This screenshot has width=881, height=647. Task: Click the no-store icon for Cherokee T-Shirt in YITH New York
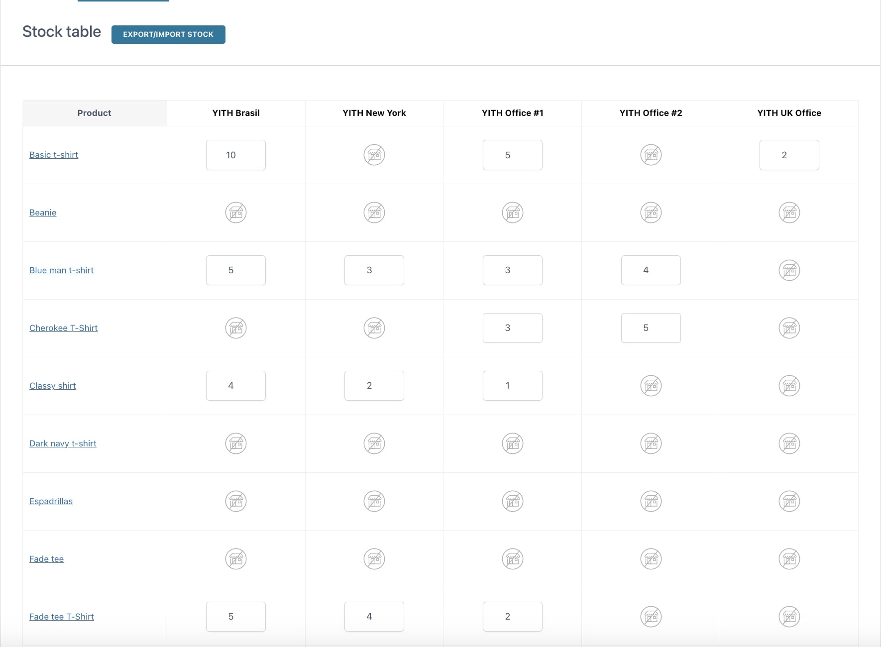click(x=374, y=328)
